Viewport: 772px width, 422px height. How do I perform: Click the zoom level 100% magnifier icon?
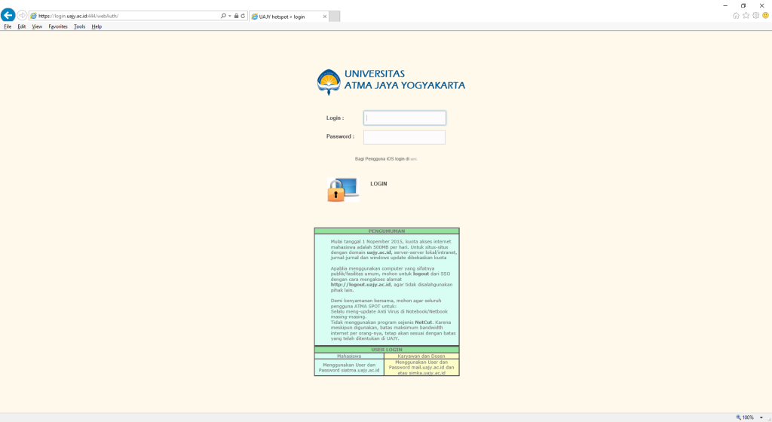(739, 417)
